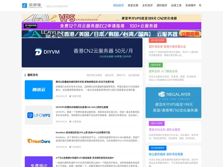The image size is (223, 167).
Task: Click 云服务器 category tag under UFOVPS article
Action: 77,122
